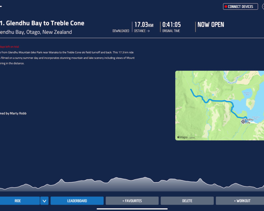Click the Downloaded status label
This screenshot has width=264, height=211.
[121, 31]
